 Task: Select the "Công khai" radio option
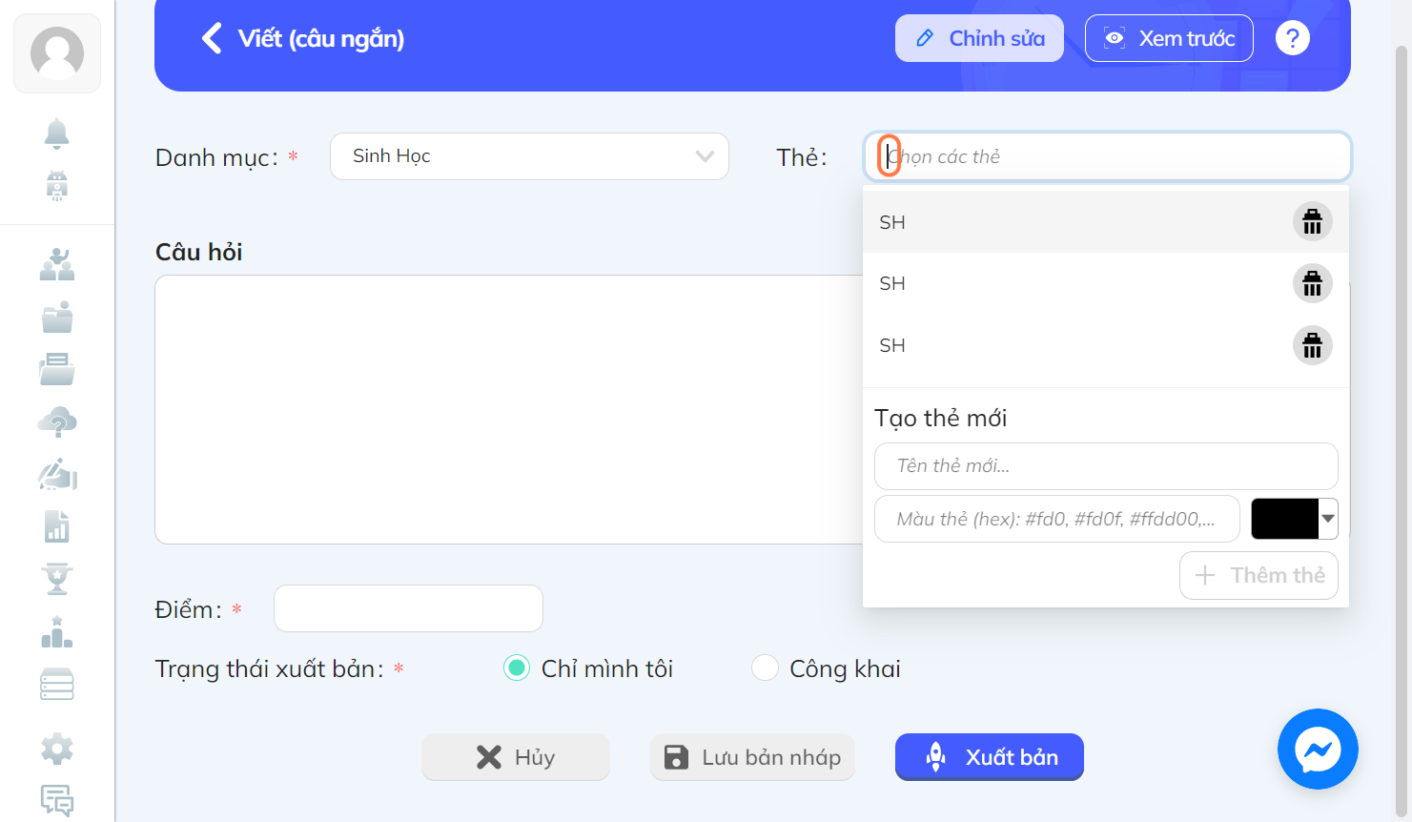(765, 668)
